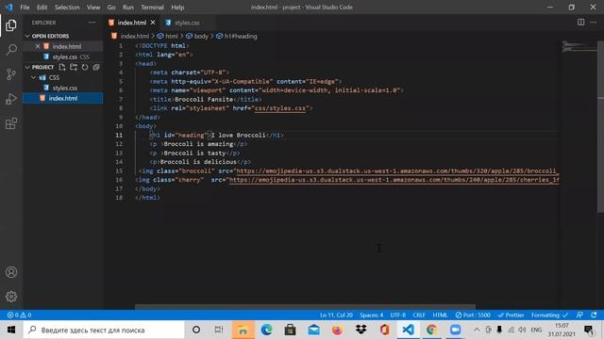Open Google Chrome from taskbar
Screen dimensions: 604x339
(431, 330)
